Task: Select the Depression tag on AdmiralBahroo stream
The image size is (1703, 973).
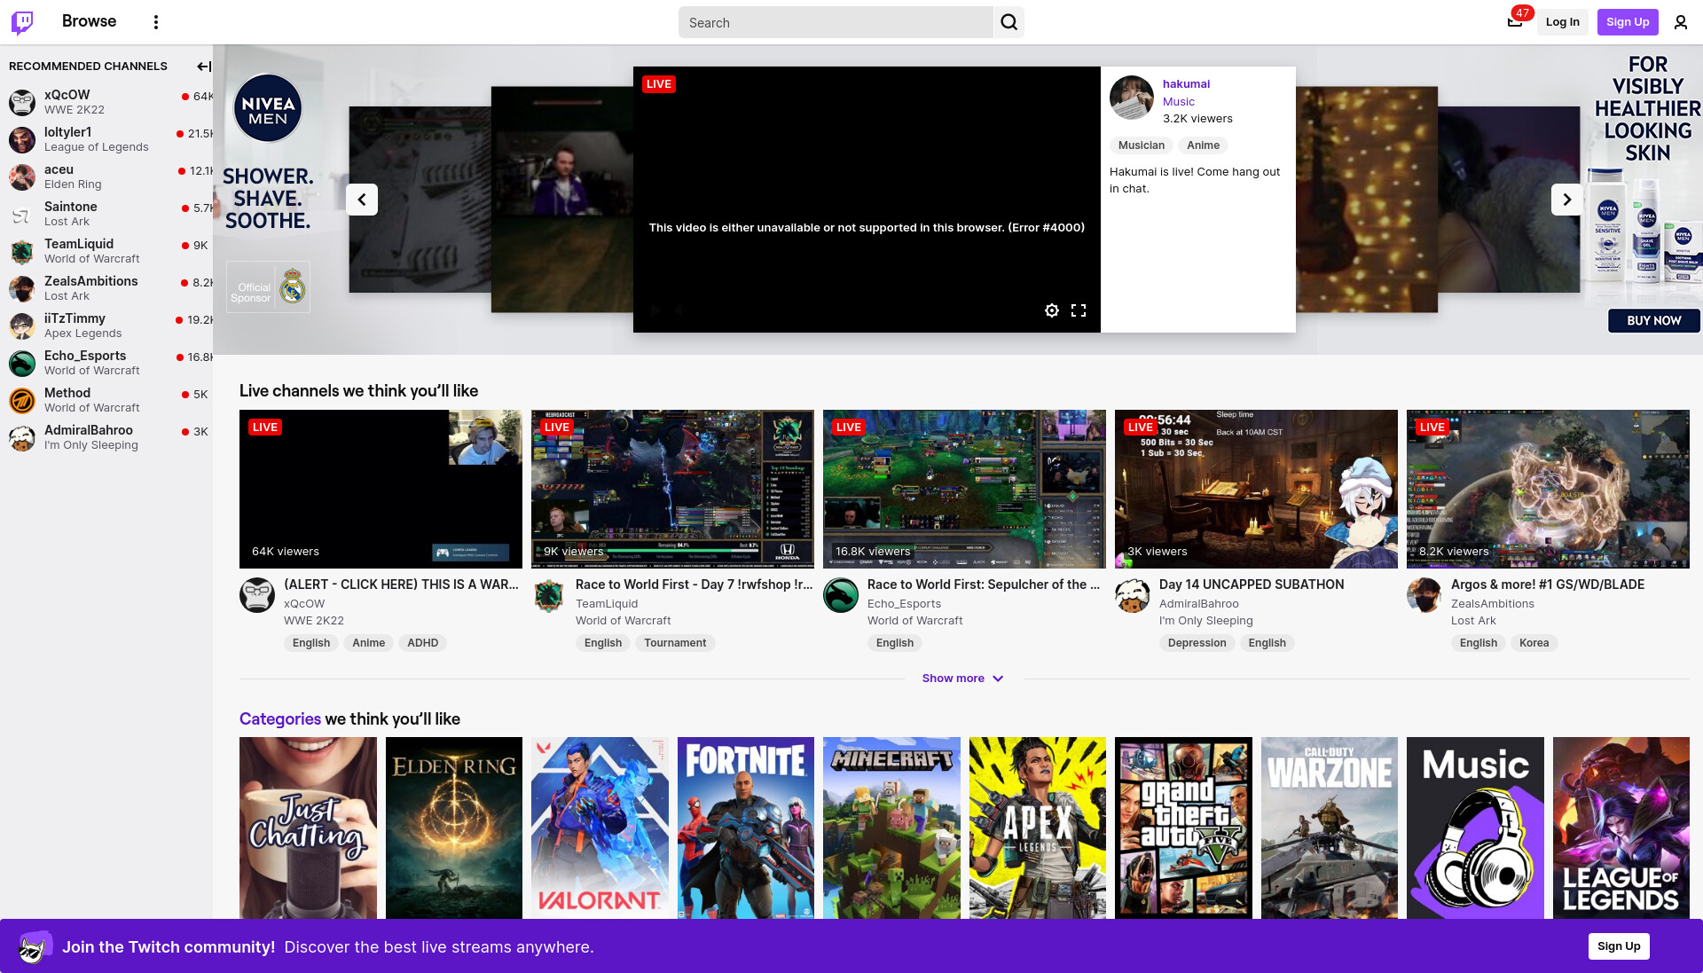Action: click(x=1197, y=643)
